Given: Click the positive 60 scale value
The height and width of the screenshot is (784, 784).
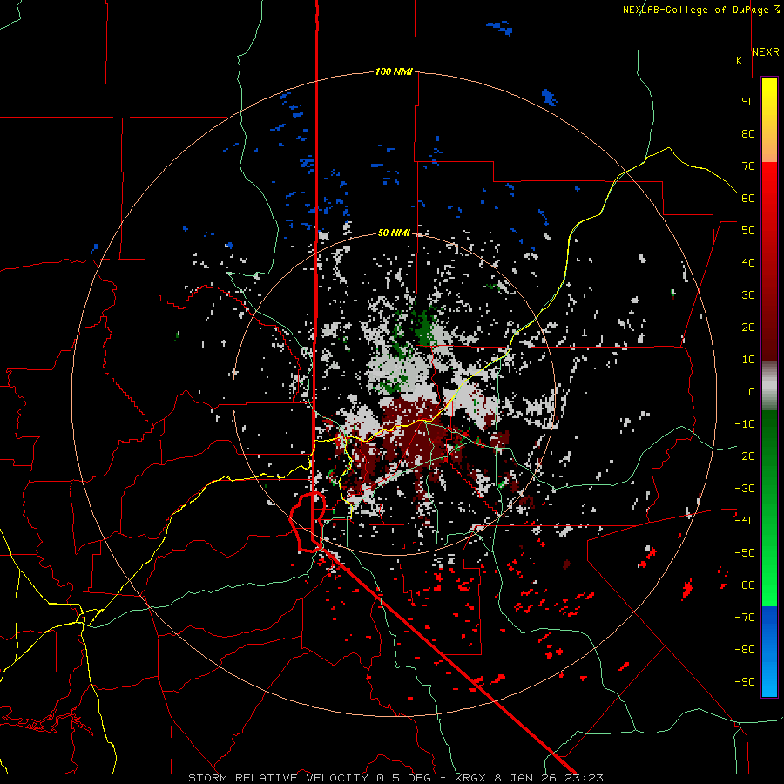Looking at the screenshot, I should pos(748,199).
